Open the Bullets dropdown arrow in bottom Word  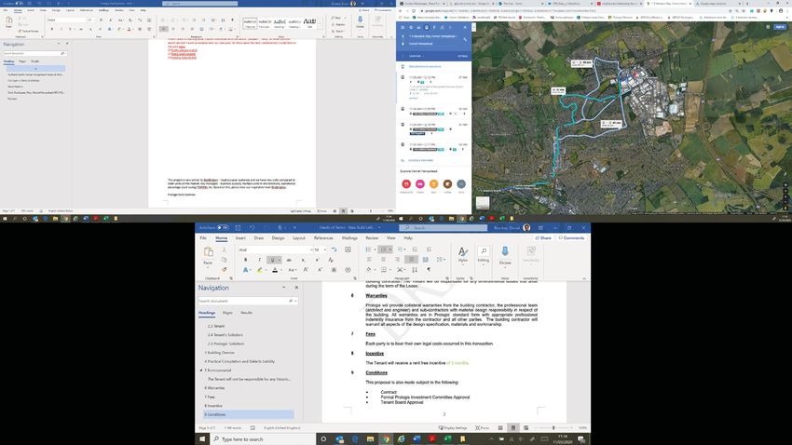(375, 249)
